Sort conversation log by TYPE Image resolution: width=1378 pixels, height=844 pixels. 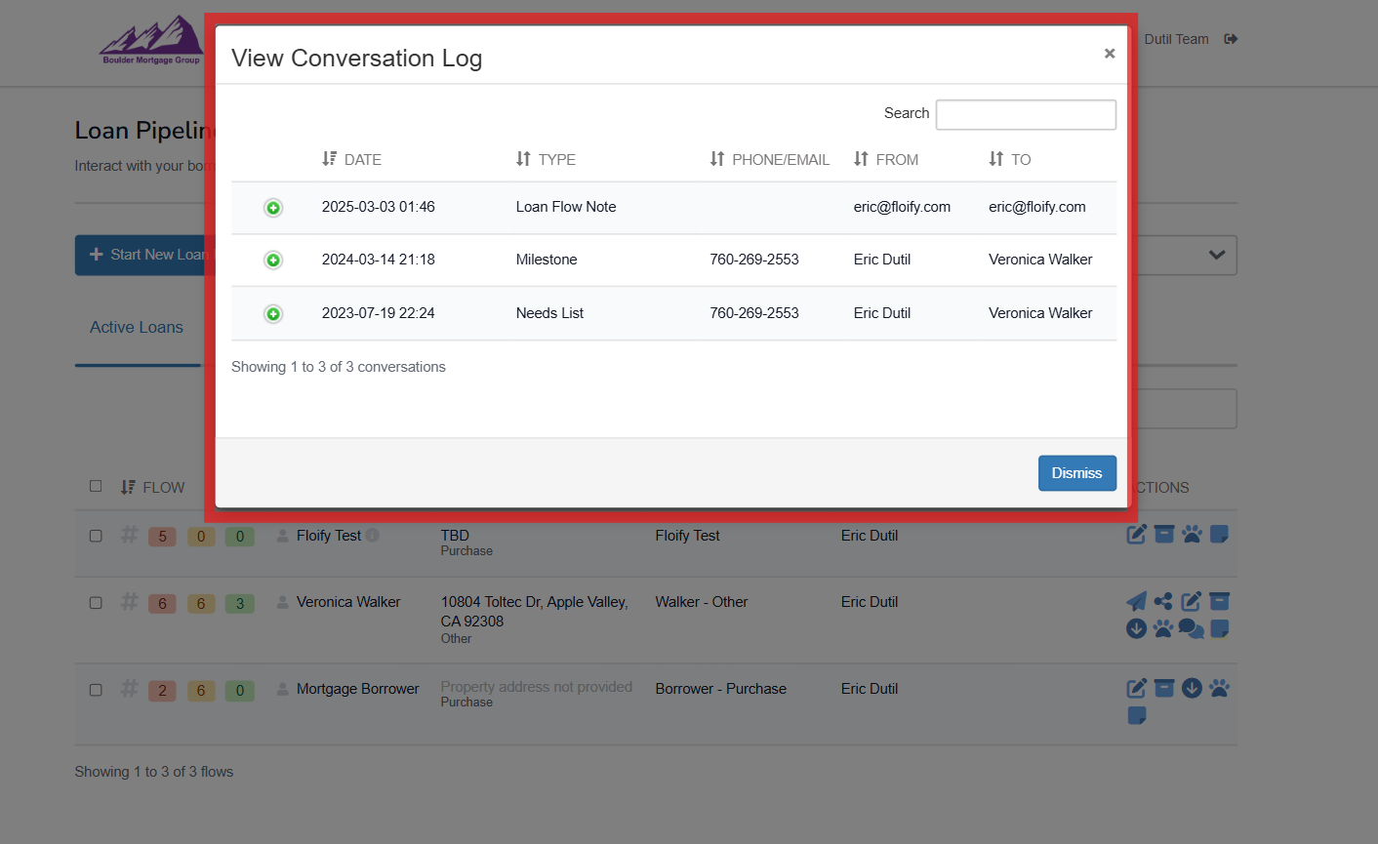pyautogui.click(x=546, y=159)
